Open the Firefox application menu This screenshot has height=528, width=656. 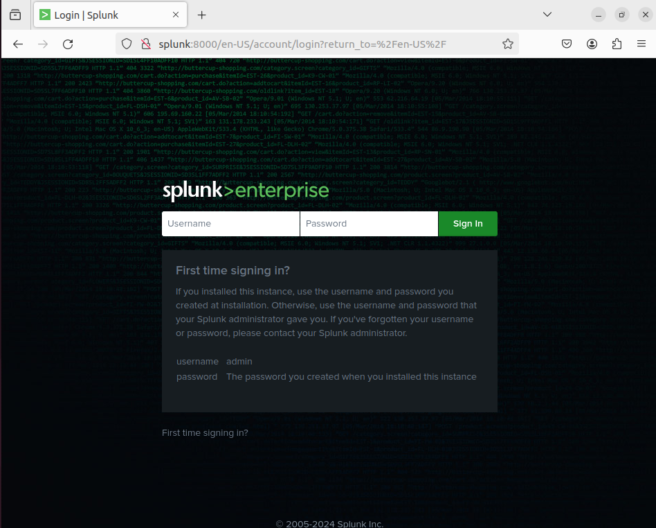pos(641,44)
